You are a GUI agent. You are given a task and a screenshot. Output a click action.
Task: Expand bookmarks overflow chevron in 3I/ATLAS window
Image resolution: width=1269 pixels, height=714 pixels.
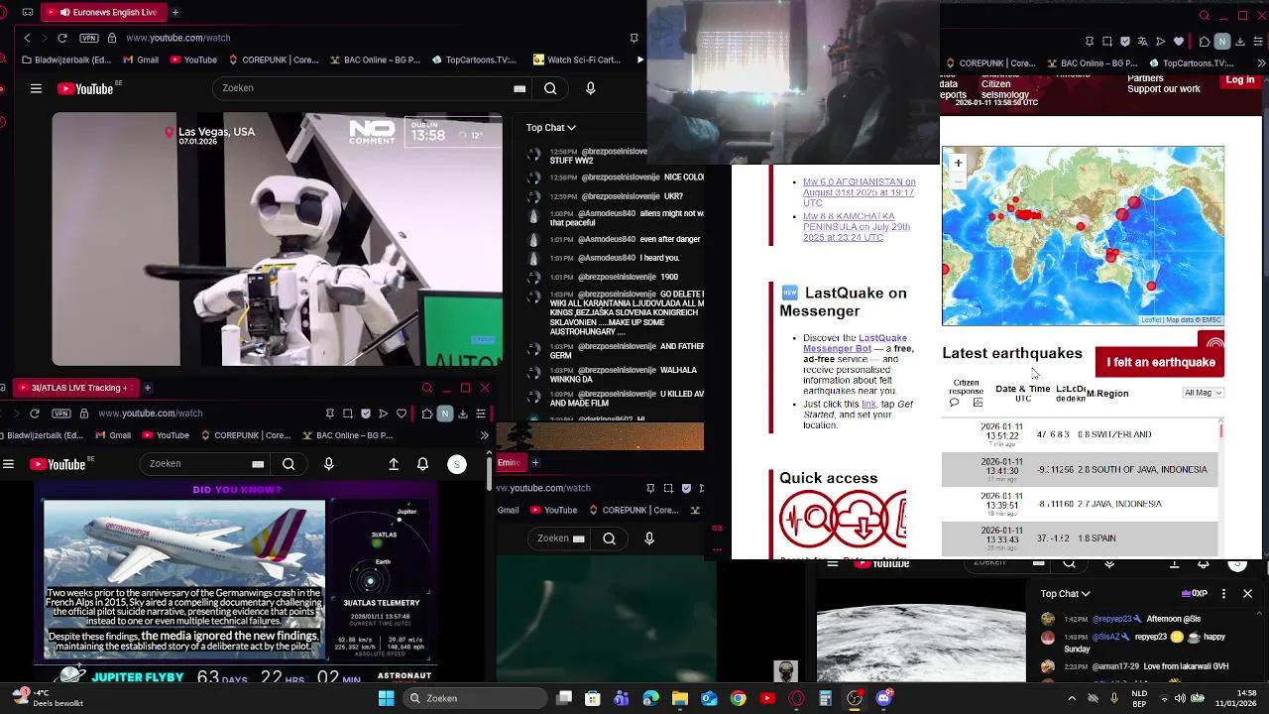pos(484,435)
